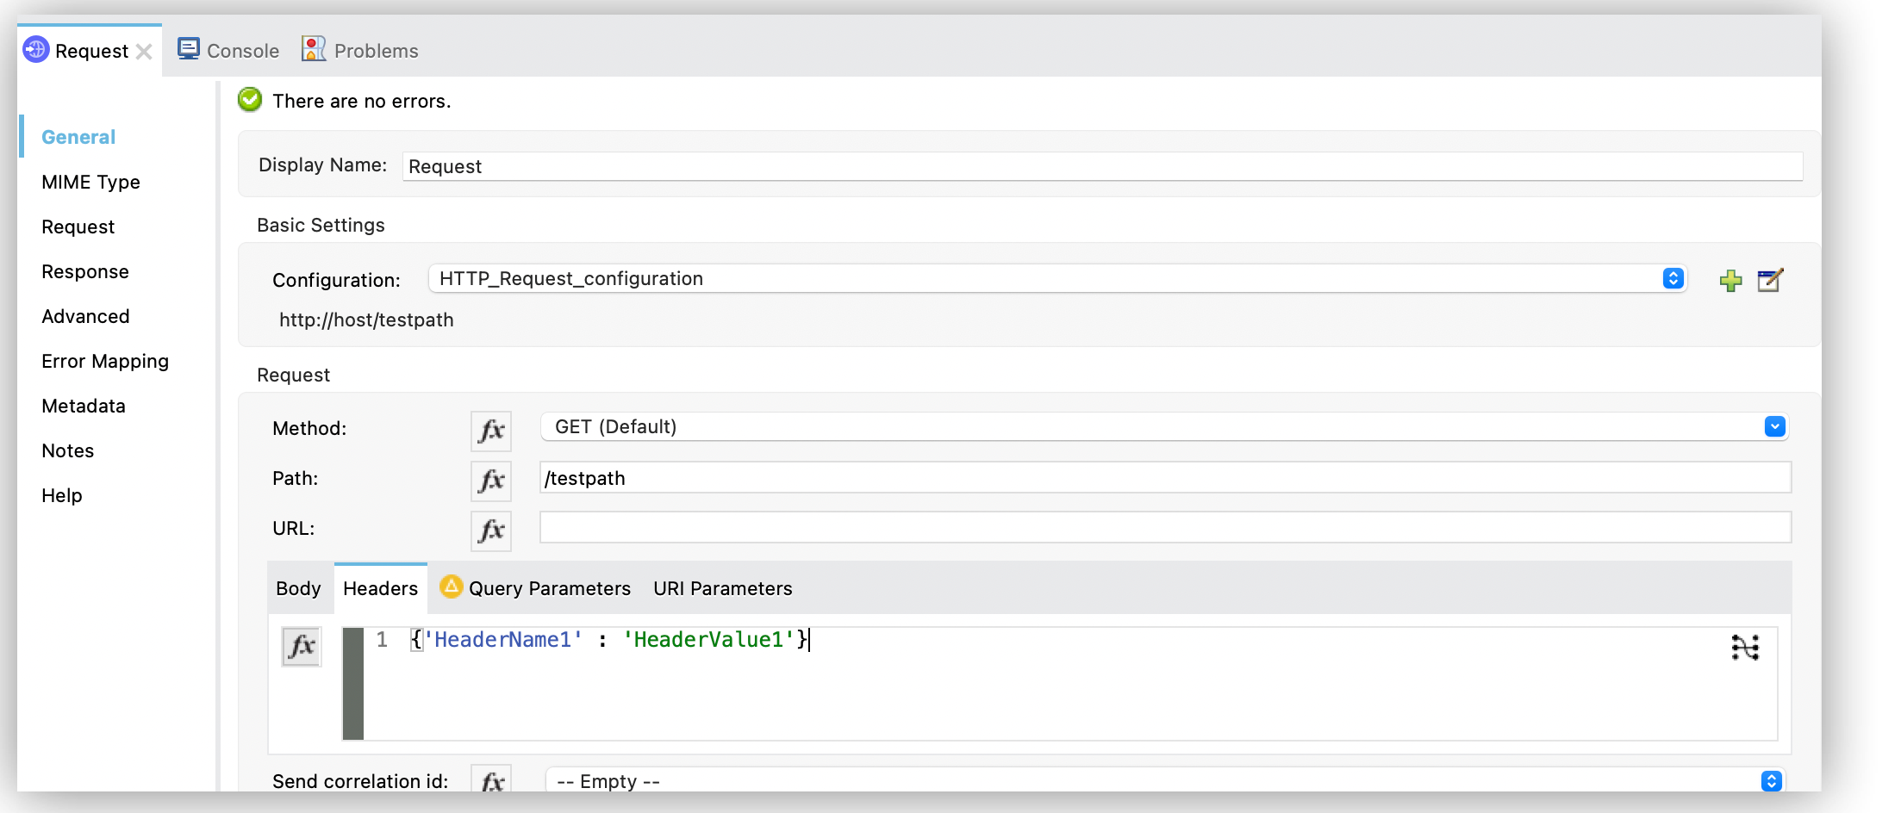Switch to the Problems tab
Image resolution: width=1901 pixels, height=813 pixels.
click(x=360, y=51)
